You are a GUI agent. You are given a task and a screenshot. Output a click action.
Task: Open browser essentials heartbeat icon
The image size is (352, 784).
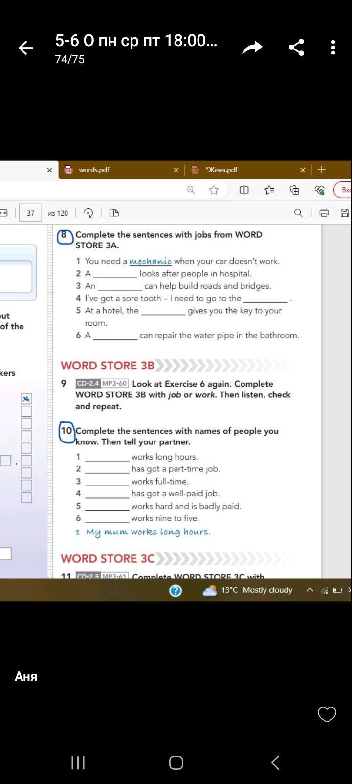320,190
